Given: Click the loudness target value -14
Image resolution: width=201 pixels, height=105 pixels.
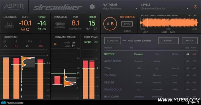Looking at the screenshot, I should click(x=42, y=23).
